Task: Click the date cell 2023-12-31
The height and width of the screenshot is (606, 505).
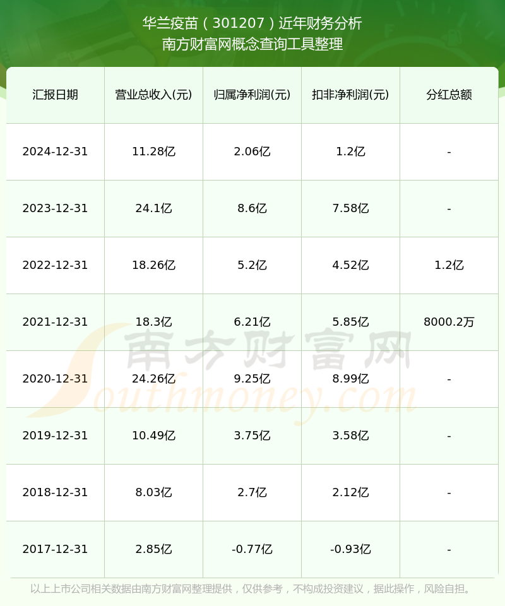Action: click(56, 208)
